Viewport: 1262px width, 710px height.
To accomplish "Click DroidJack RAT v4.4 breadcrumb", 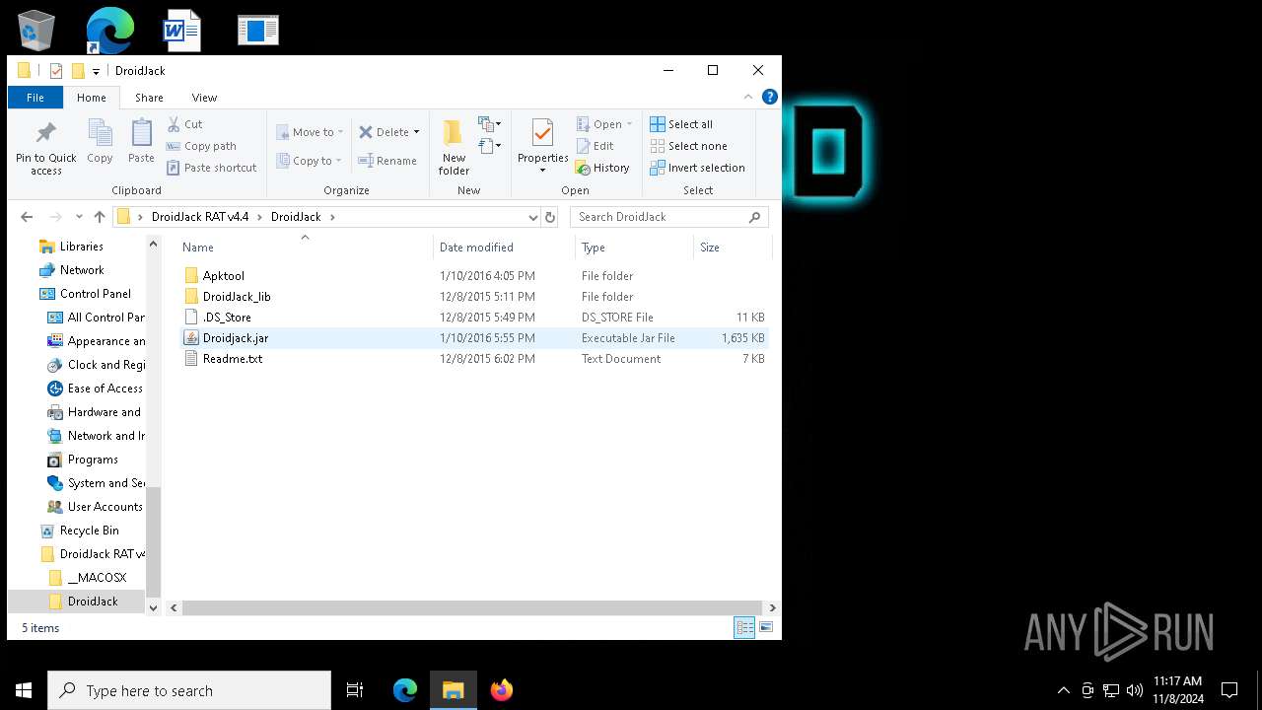I will click(200, 217).
